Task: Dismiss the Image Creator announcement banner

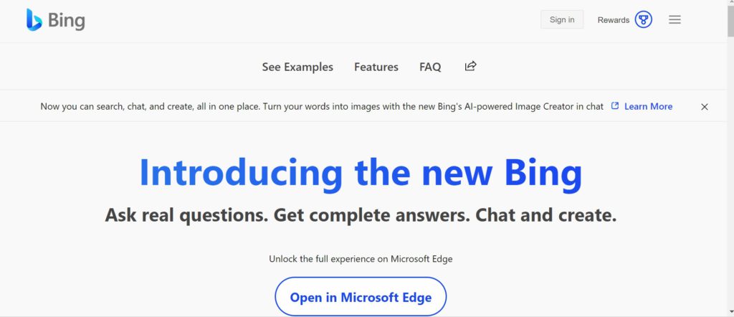Action: (x=704, y=107)
